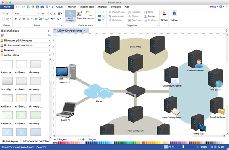Toggle Strikethrough formatting
This screenshot has width=229, height=150.
click(x=28, y=19)
